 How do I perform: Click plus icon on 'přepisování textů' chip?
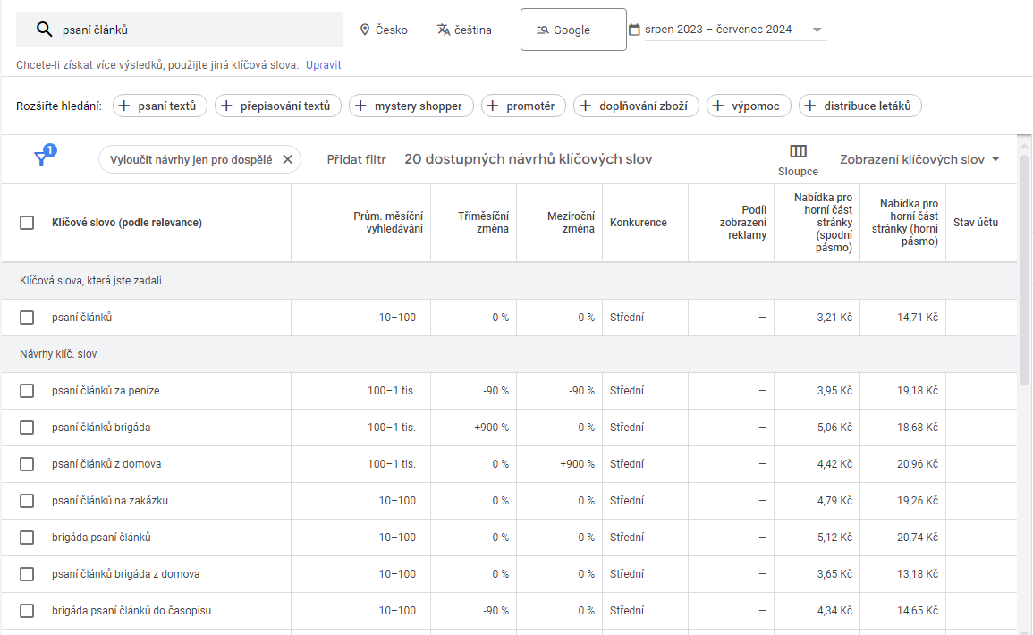pos(226,106)
